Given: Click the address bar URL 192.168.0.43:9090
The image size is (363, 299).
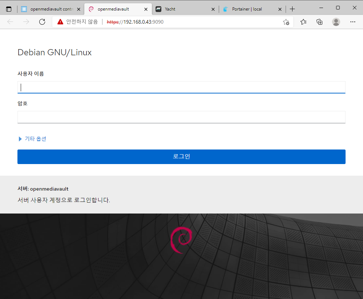Looking at the screenshot, I should click(135, 22).
